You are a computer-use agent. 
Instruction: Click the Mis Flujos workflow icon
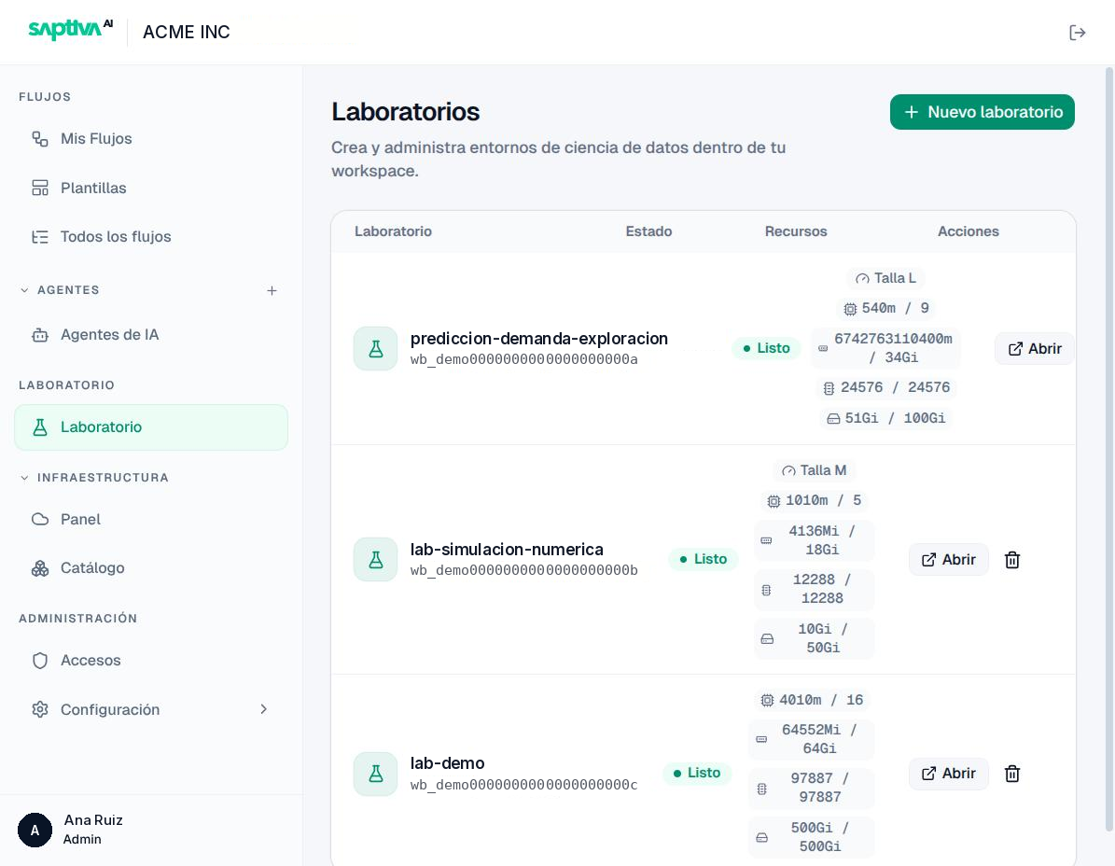(40, 139)
